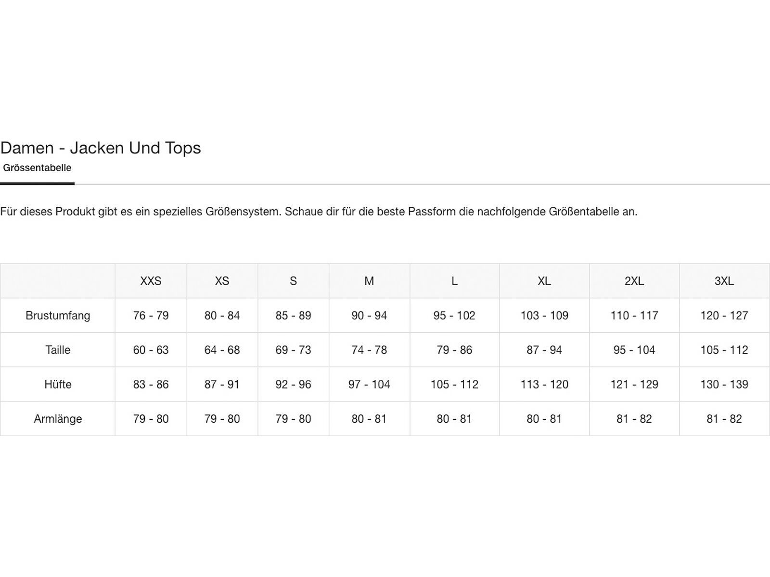The height and width of the screenshot is (577, 770).
Task: Click the Größensystem description text
Action: pyautogui.click(x=319, y=212)
